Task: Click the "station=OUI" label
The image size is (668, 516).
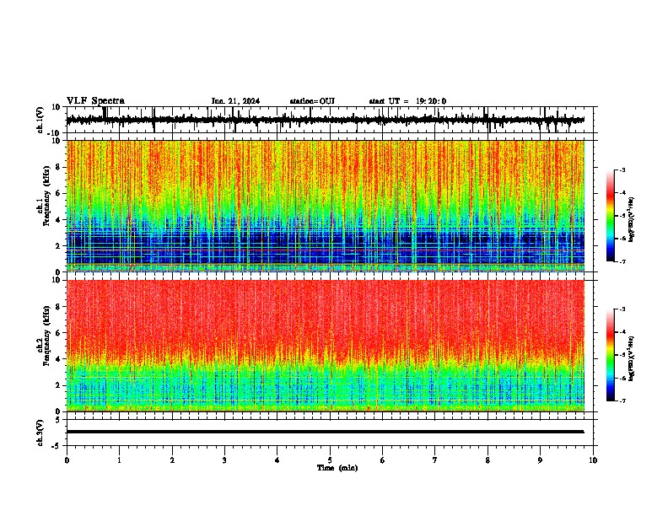Action: point(312,101)
